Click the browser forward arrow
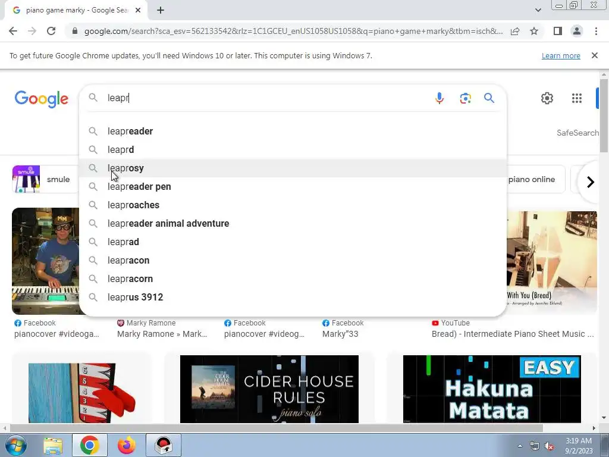Viewport: 609px width, 457px height. tap(32, 31)
